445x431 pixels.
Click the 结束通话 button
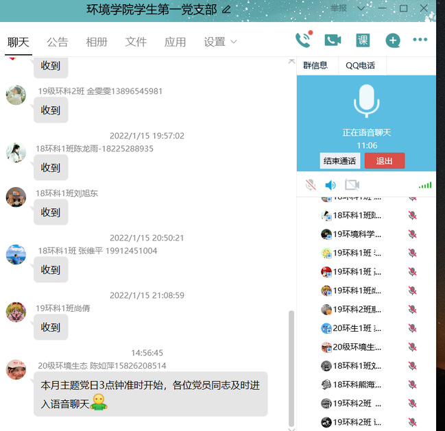(339, 161)
